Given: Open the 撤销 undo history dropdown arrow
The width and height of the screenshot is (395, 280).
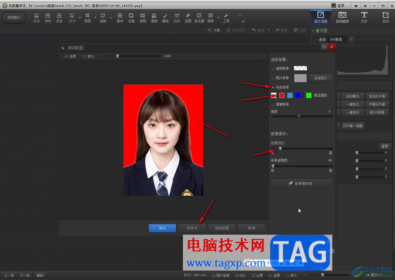Looking at the screenshot, I should [269, 30].
